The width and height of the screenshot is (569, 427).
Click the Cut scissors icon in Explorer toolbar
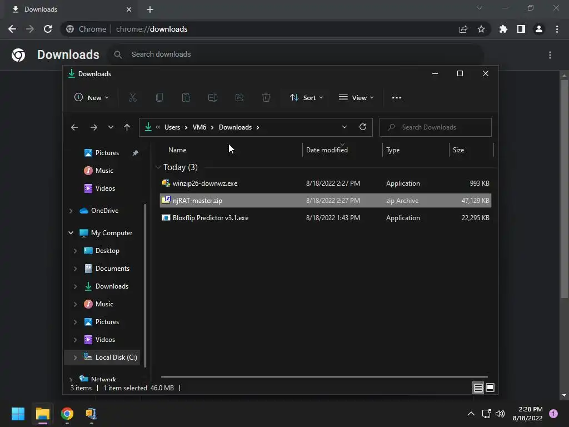tap(132, 97)
